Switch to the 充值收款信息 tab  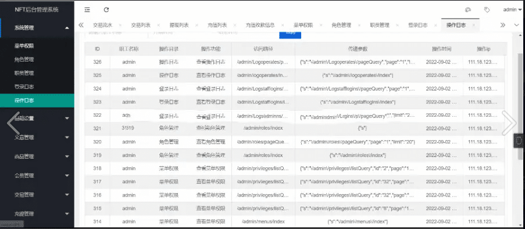[260, 25]
